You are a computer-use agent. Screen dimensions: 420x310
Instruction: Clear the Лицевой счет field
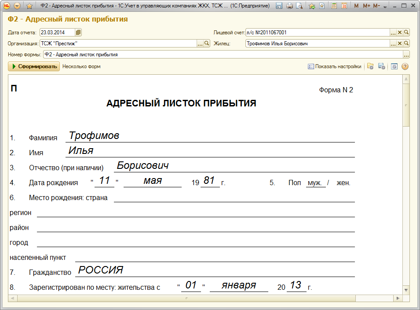(x=400, y=32)
